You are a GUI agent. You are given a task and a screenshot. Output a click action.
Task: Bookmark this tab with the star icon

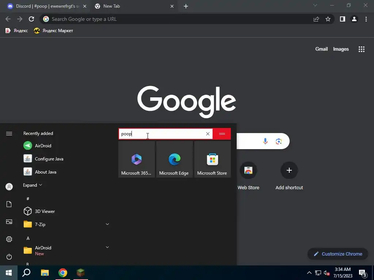click(x=328, y=19)
